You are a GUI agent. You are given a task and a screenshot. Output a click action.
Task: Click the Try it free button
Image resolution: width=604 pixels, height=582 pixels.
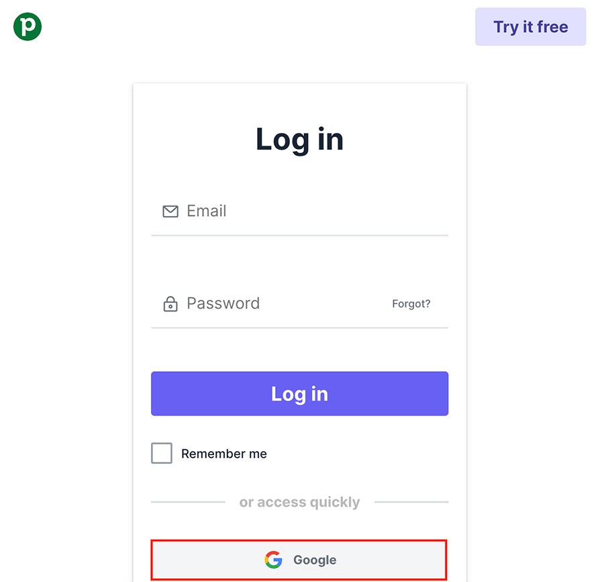tap(530, 26)
